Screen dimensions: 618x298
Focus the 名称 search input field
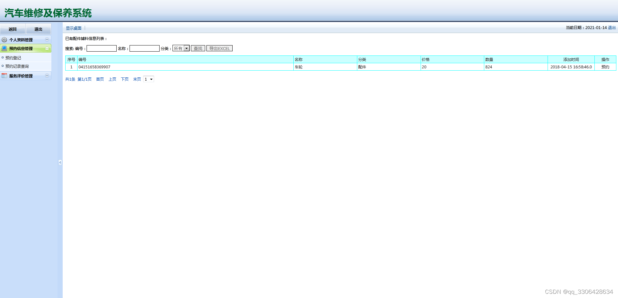coord(144,48)
